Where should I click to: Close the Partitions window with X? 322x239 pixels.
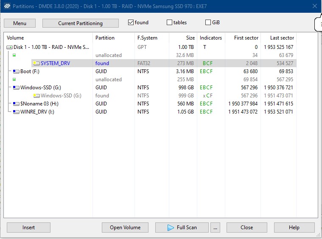pyautogui.click(x=315, y=6)
